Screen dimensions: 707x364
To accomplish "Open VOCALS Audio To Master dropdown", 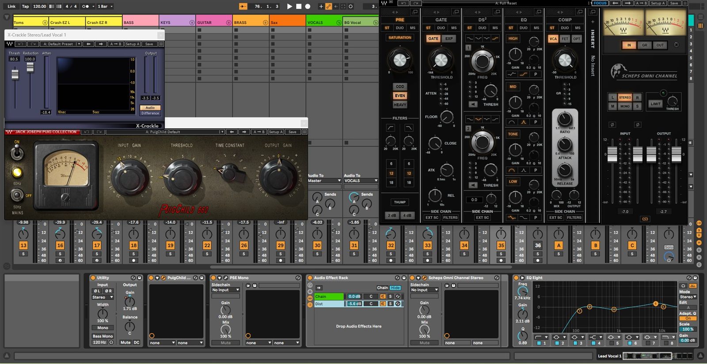I will pyautogui.click(x=324, y=181).
